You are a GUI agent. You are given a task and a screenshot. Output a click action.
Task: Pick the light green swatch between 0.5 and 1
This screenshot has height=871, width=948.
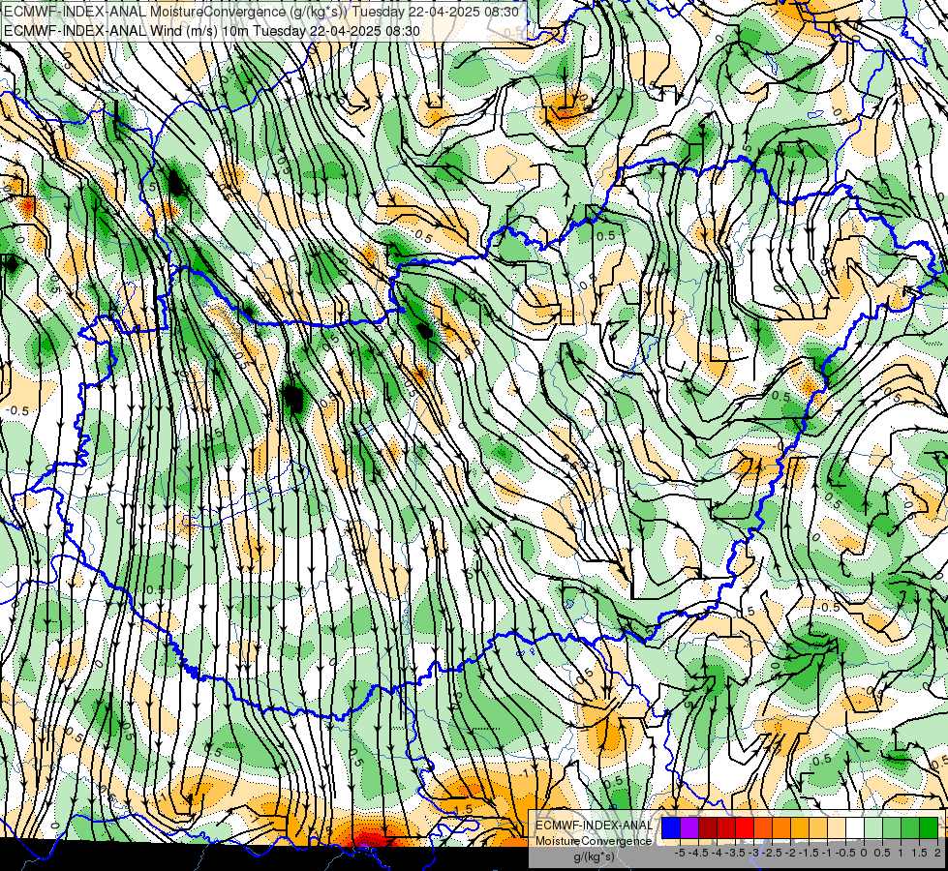click(x=892, y=827)
